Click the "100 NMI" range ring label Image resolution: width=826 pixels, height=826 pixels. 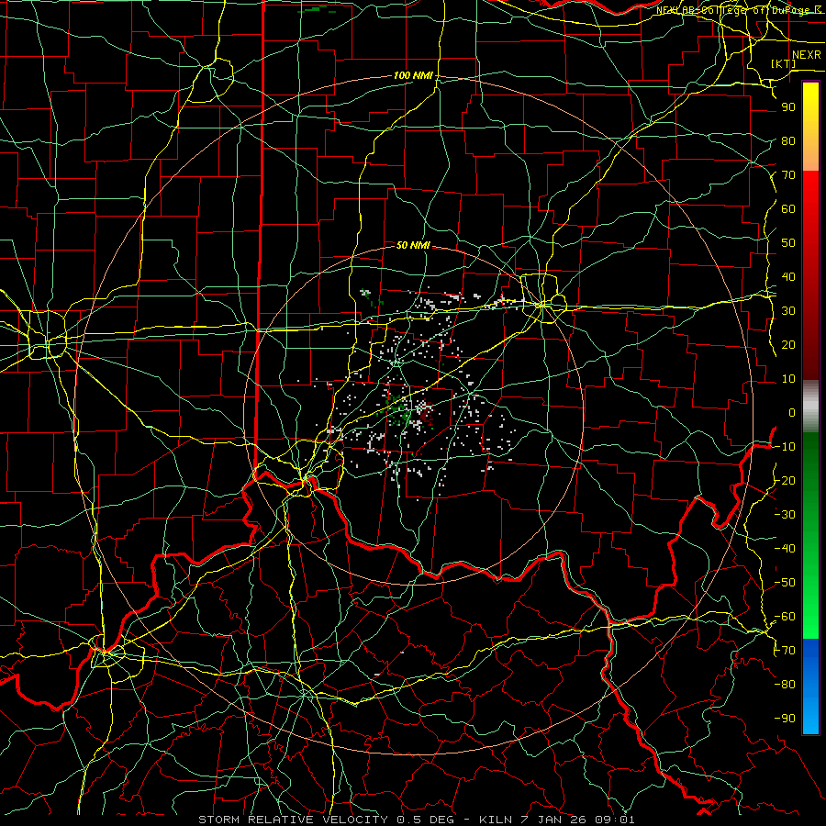point(413,76)
